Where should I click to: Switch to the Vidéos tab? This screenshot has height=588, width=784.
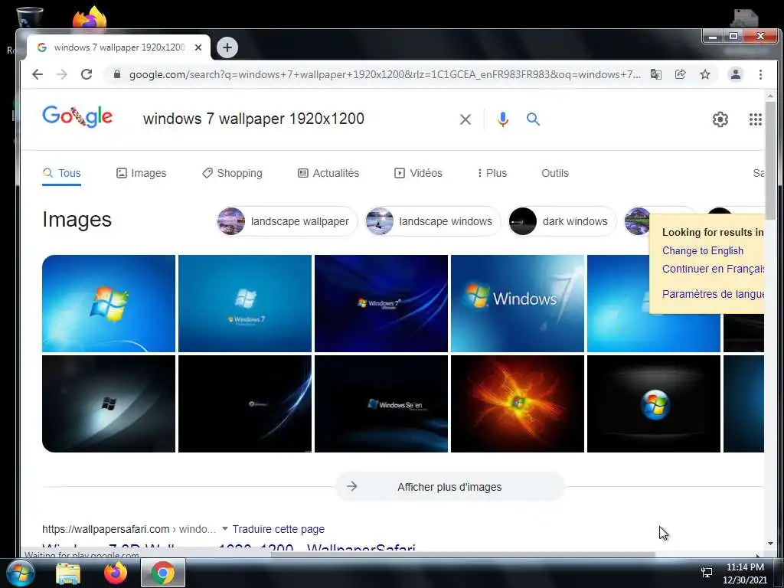(x=418, y=173)
